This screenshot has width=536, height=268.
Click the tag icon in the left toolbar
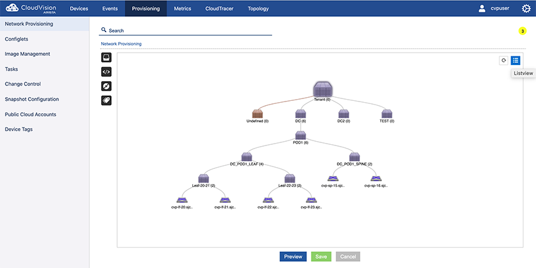pos(106,100)
